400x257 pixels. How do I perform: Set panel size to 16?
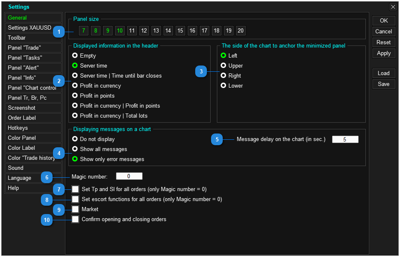(192, 30)
